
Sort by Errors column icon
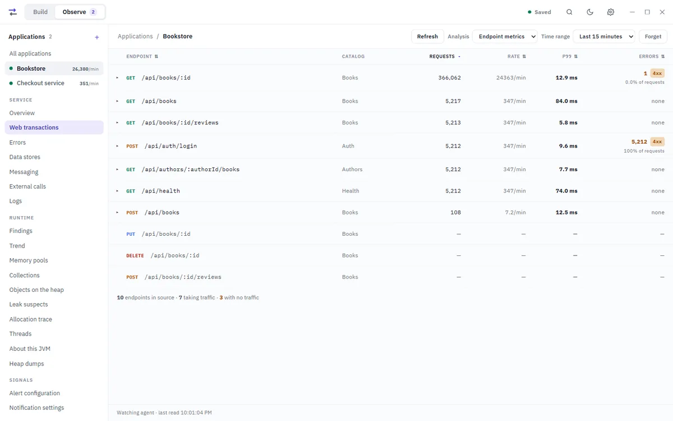point(663,56)
